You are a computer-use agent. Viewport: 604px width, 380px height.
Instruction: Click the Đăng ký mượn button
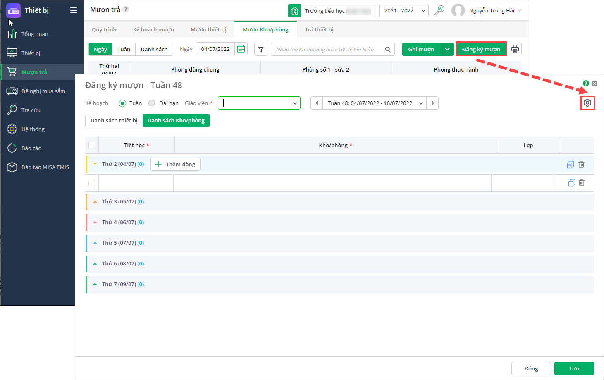[481, 49]
